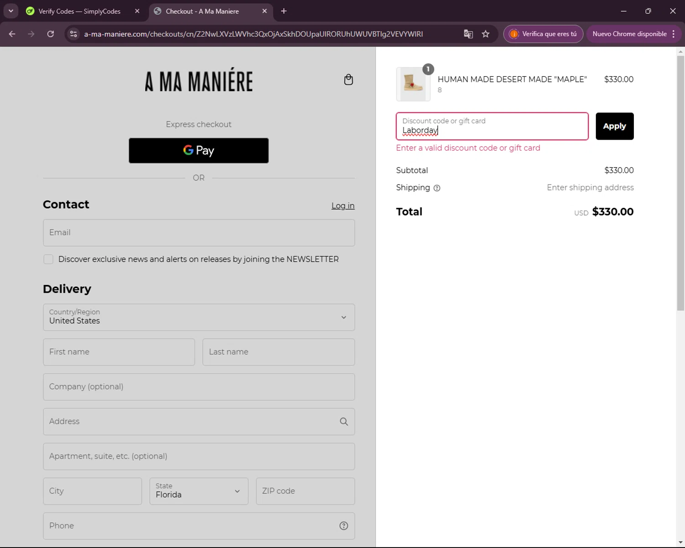Open the tab search dropdown arrow
Screen dimensions: 685x548
tap(11, 11)
